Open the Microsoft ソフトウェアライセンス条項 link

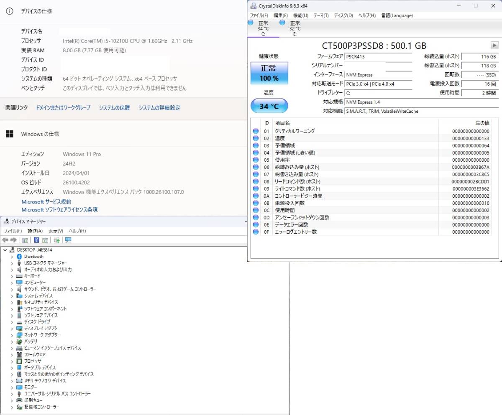(x=60, y=210)
